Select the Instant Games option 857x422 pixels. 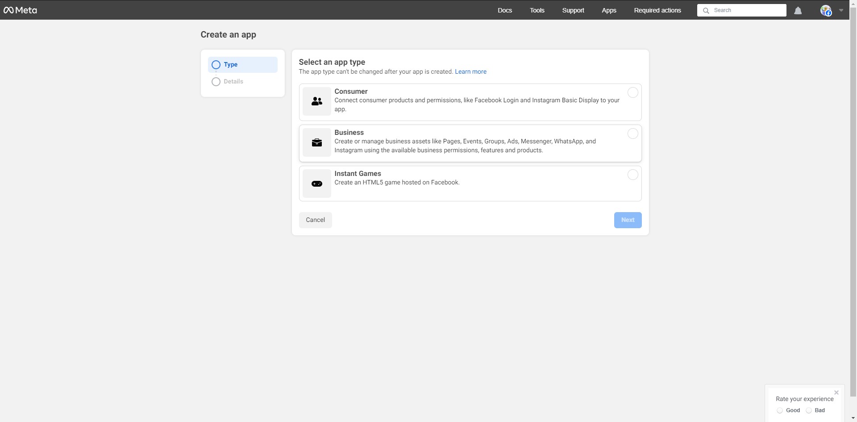coord(632,175)
